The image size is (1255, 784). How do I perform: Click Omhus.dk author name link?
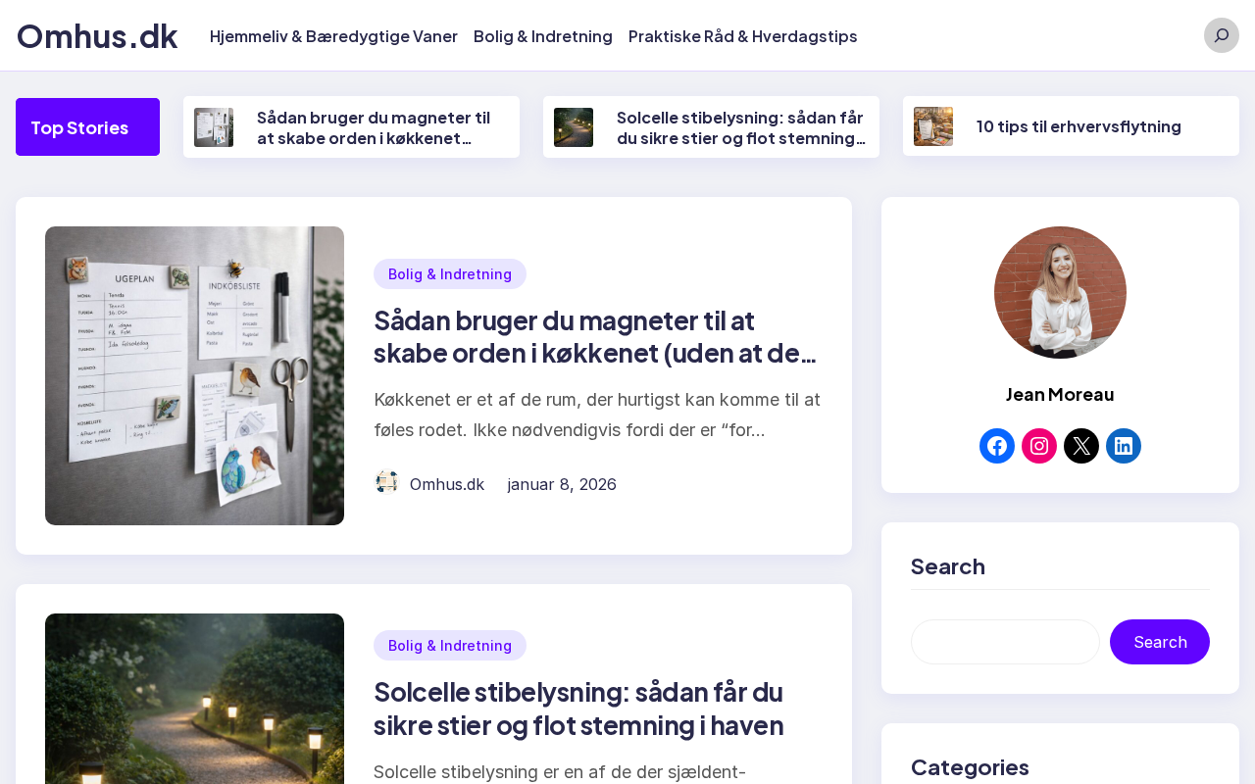coord(447,484)
